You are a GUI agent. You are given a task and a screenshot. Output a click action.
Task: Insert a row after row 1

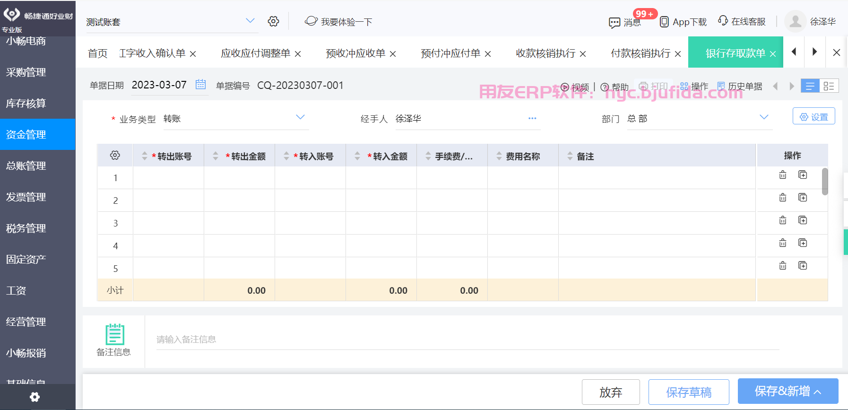pos(803,175)
